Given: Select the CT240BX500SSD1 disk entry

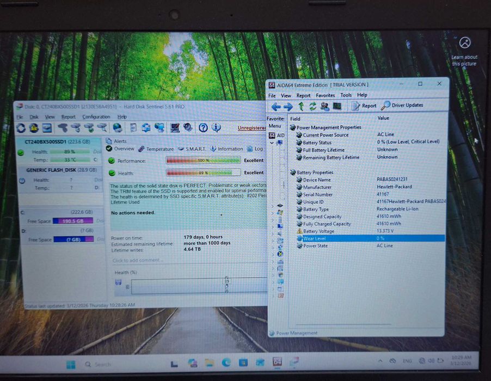Looking at the screenshot, I should click(59, 151).
